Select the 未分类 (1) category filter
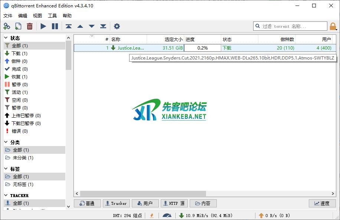 click(x=23, y=158)
